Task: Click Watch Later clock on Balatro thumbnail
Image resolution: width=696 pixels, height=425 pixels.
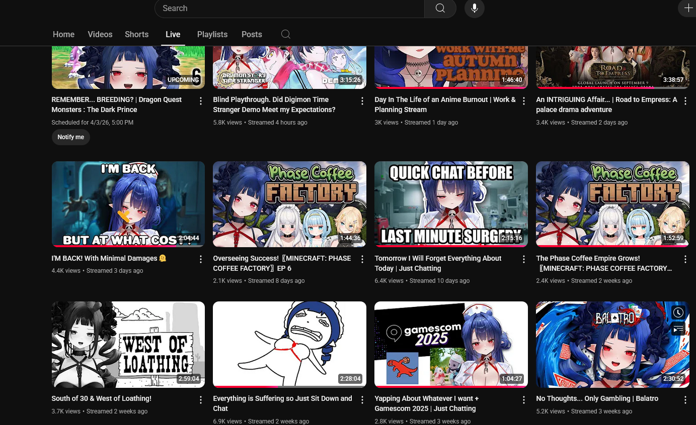Action: 678,312
